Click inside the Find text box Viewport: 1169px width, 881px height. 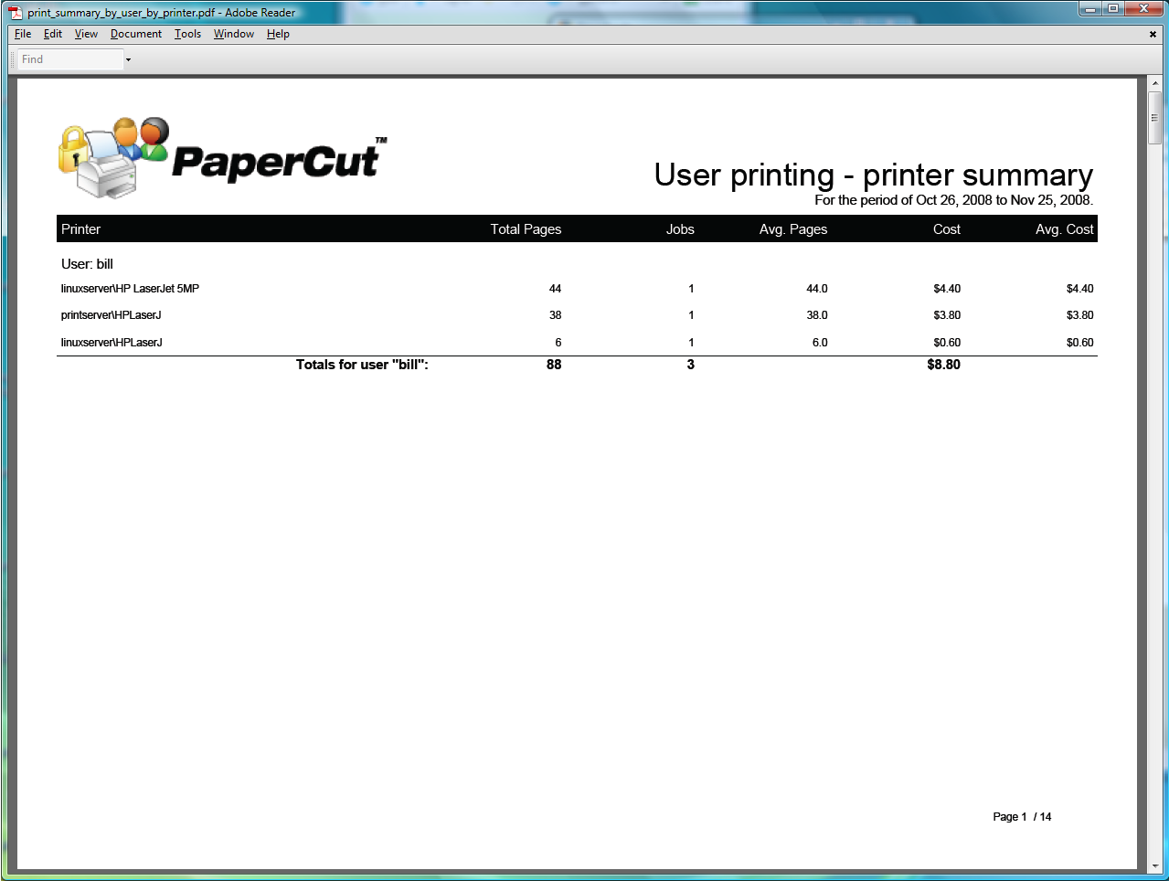[x=69, y=59]
